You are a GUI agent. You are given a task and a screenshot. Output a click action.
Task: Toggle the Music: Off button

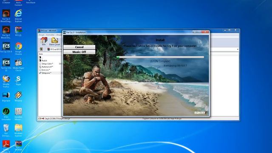click(x=79, y=52)
